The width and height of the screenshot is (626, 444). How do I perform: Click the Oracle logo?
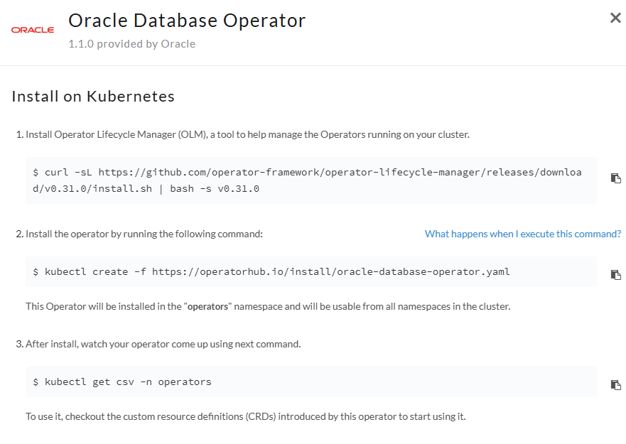pyautogui.click(x=32, y=29)
